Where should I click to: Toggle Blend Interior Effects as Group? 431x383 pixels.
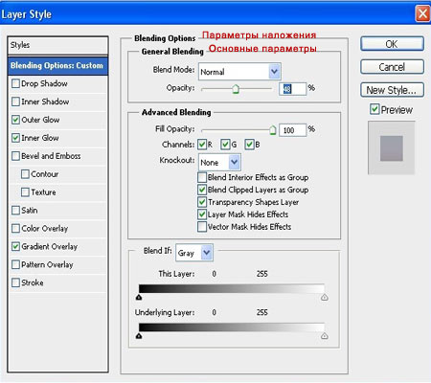202,177
